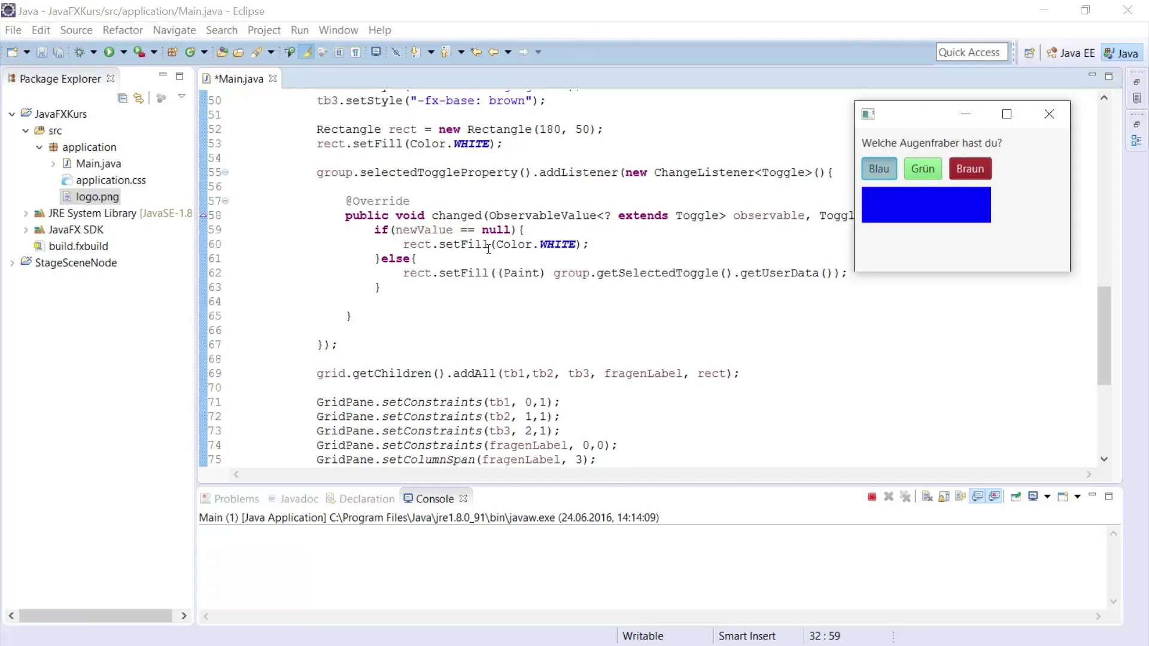
Task: Collapse All in Package Explorer
Action: [122, 97]
